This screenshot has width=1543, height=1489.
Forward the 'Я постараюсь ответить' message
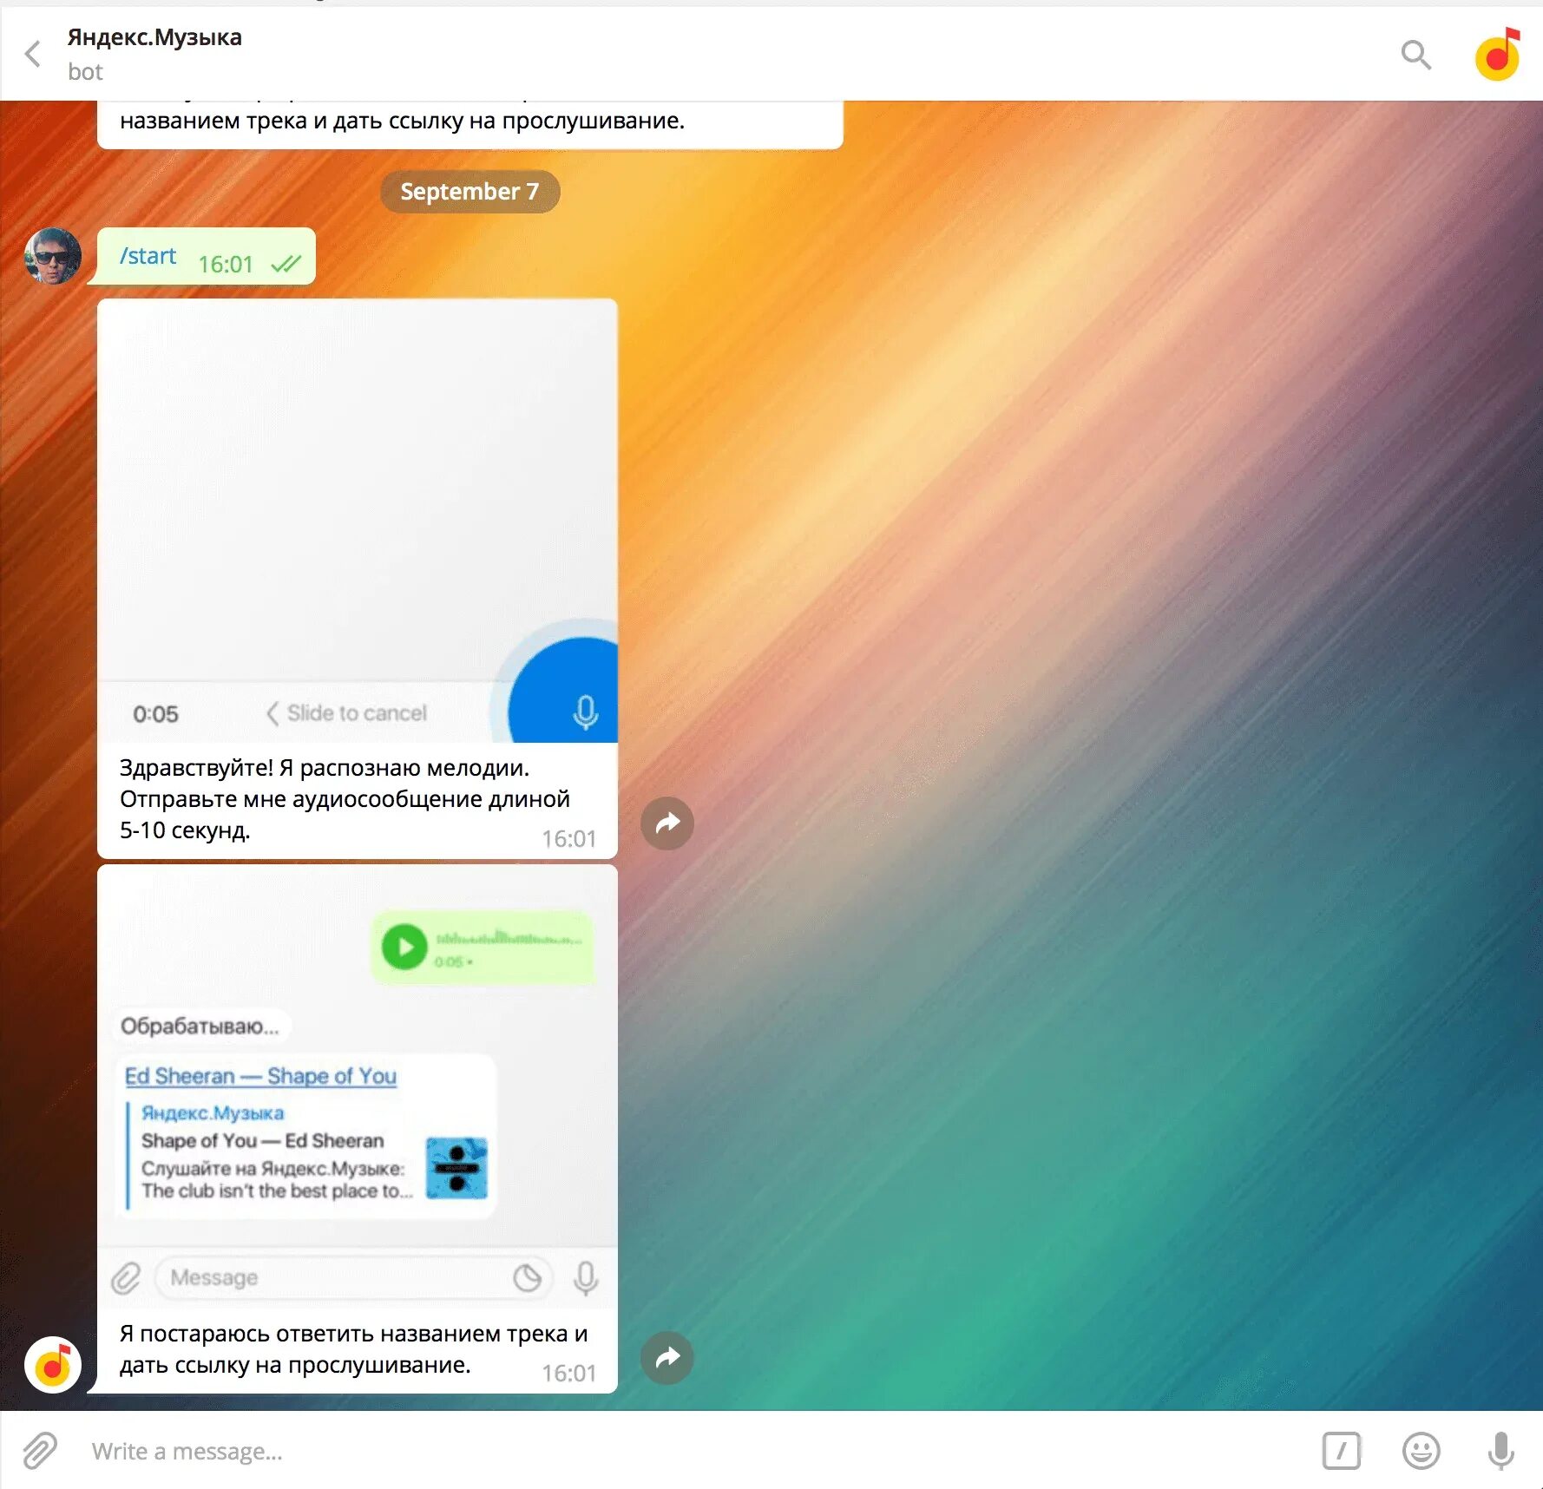pyautogui.click(x=667, y=1357)
